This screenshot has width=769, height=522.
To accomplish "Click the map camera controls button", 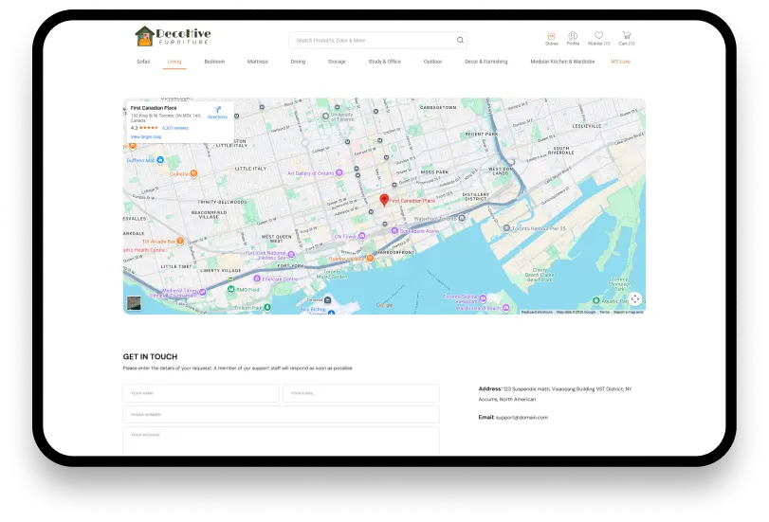I will tap(634, 298).
